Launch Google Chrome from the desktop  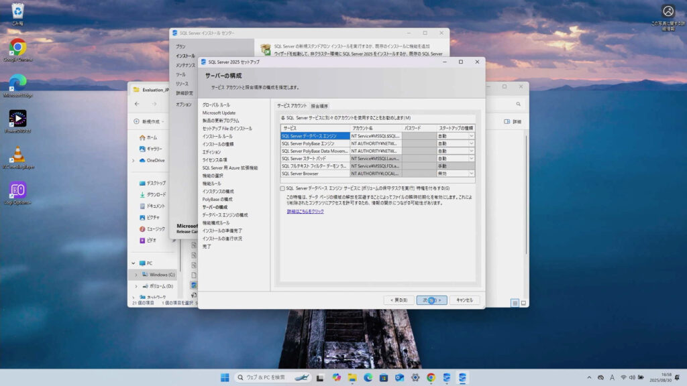point(17,50)
